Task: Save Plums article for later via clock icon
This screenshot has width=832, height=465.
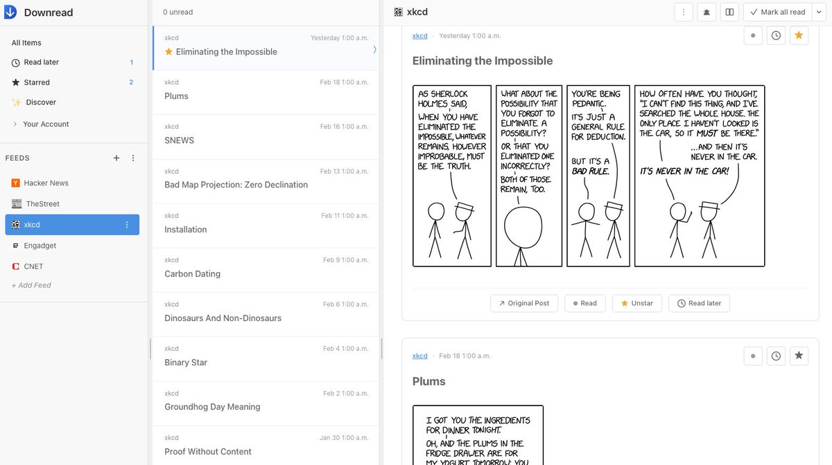Action: pyautogui.click(x=776, y=356)
